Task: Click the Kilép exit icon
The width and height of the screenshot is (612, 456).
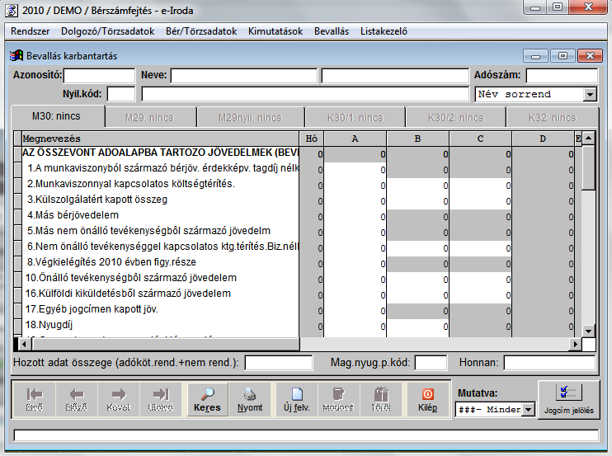Action: pos(427,398)
